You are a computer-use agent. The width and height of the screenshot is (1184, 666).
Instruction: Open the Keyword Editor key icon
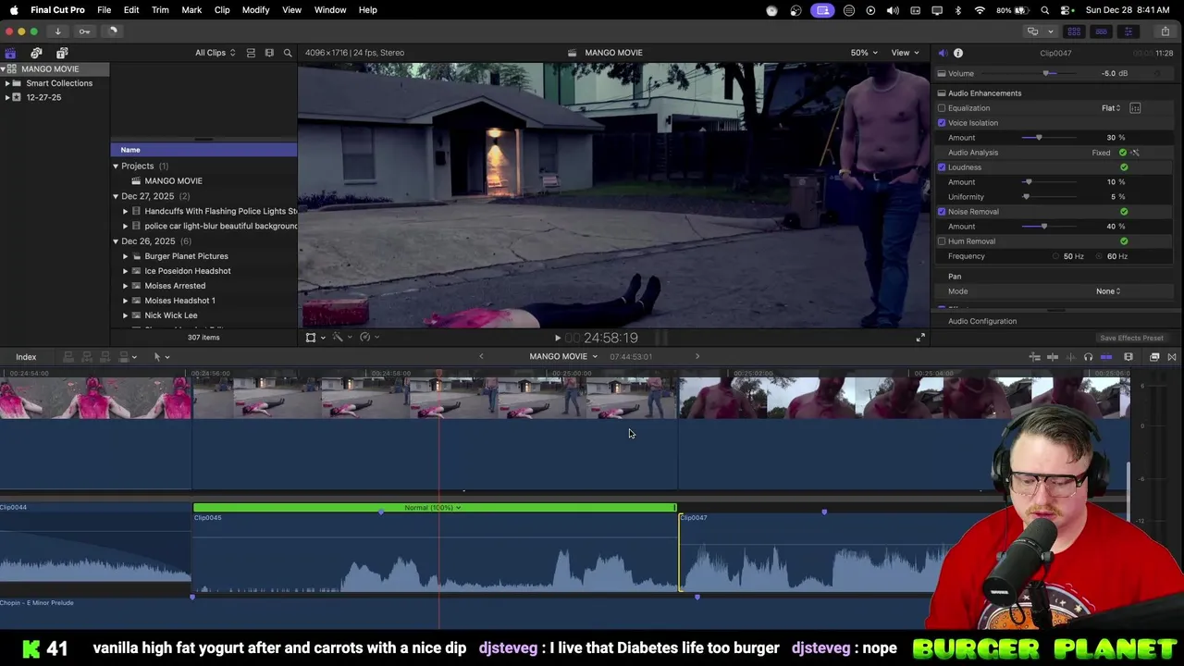click(x=84, y=31)
